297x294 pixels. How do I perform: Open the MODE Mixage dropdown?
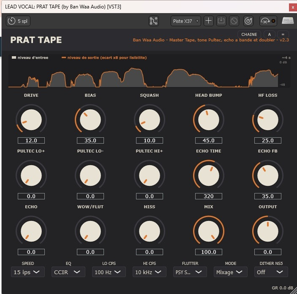[231, 272]
